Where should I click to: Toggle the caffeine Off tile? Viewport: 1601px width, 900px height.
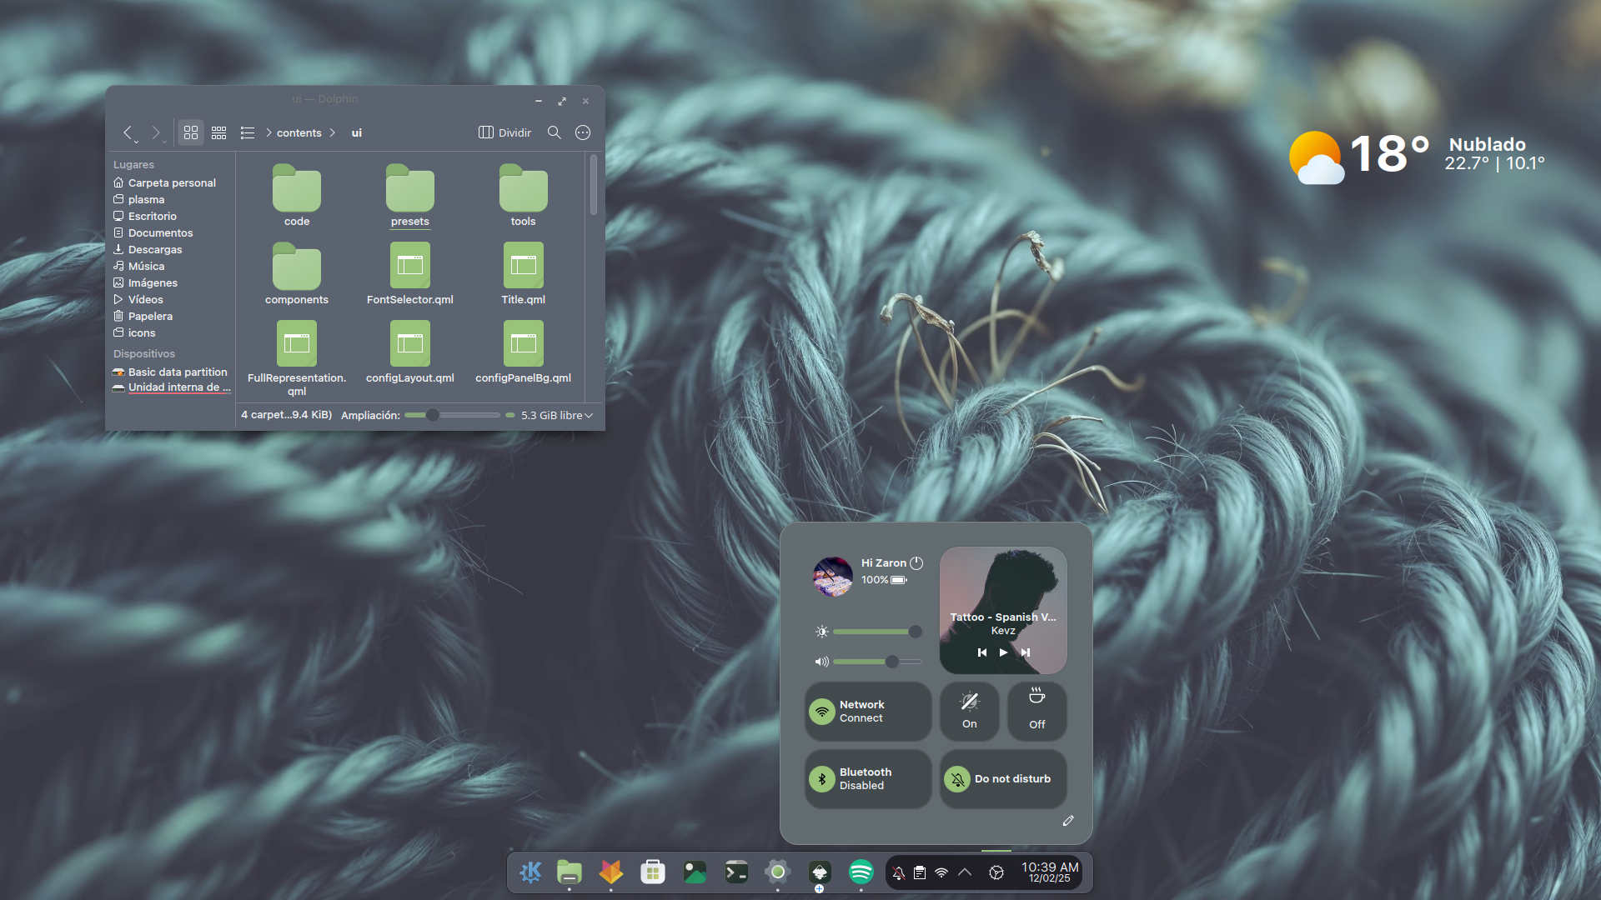coord(1037,712)
